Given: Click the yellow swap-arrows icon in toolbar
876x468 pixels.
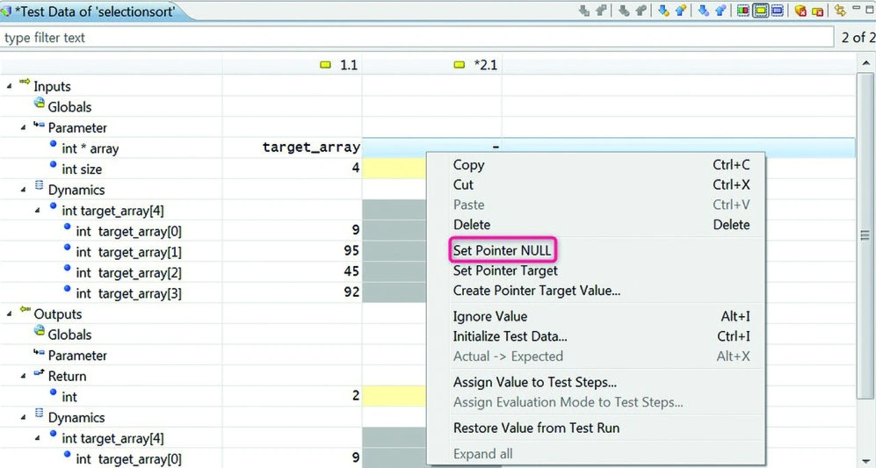Looking at the screenshot, I should click(840, 11).
